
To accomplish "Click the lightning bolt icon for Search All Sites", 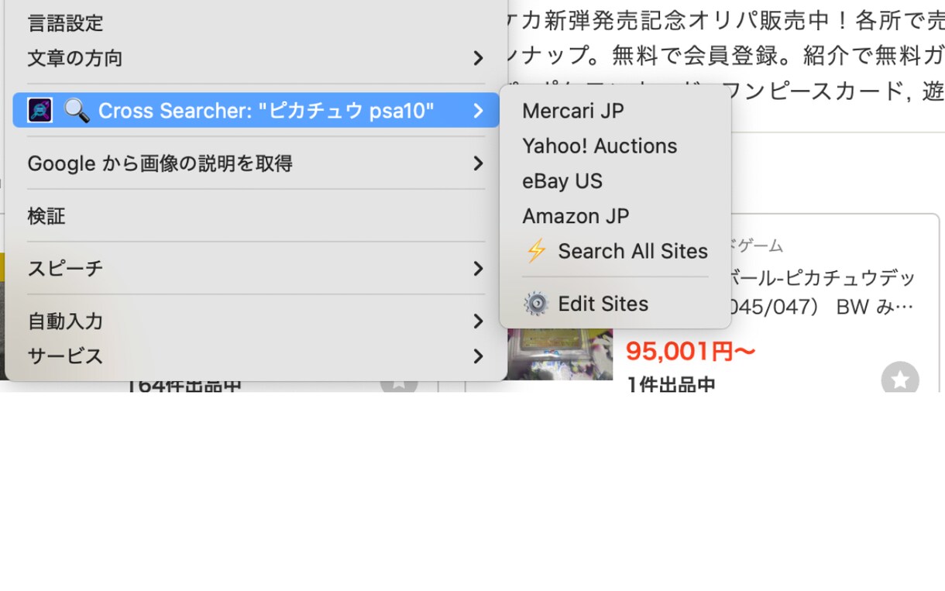I will (536, 251).
